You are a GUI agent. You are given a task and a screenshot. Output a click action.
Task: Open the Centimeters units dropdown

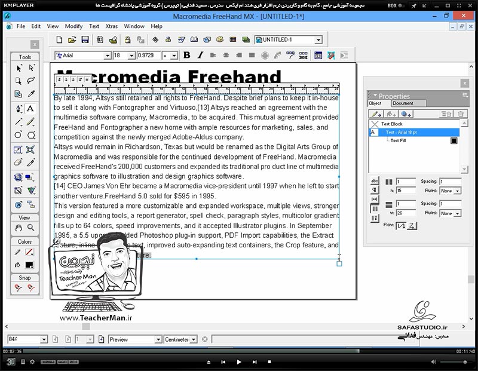click(x=194, y=339)
